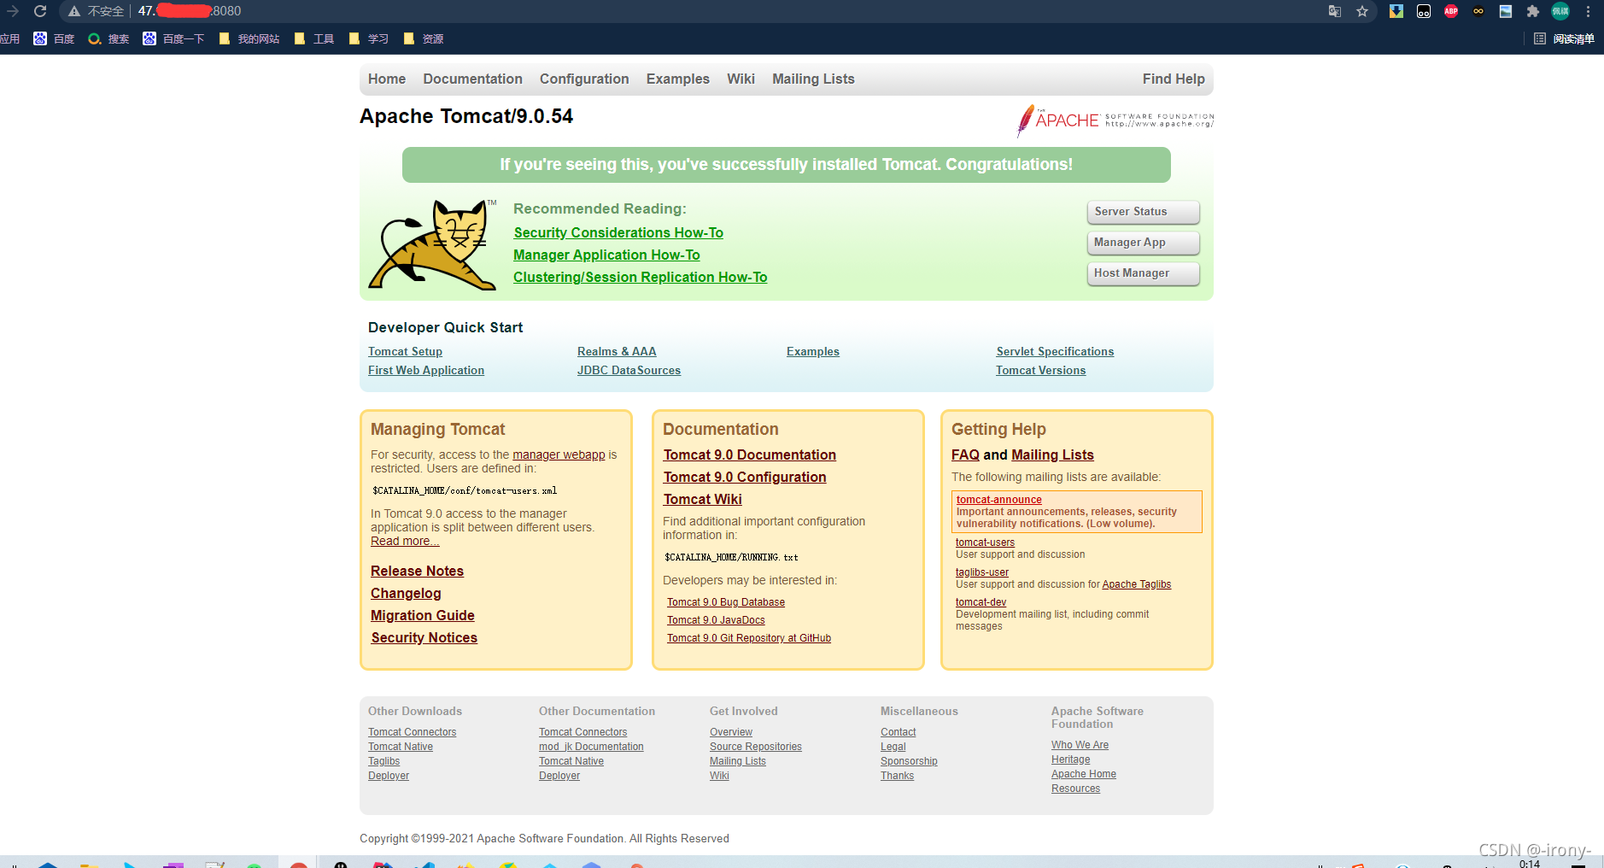This screenshot has width=1604, height=868.
Task: Open the FAQ link under Getting Help
Action: coord(965,455)
